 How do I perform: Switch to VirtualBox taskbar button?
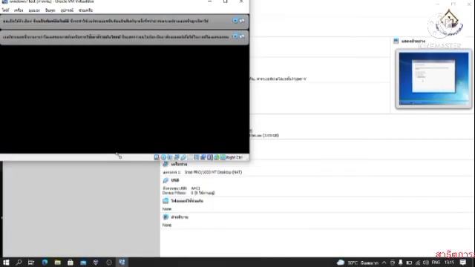pyautogui.click(x=122, y=263)
